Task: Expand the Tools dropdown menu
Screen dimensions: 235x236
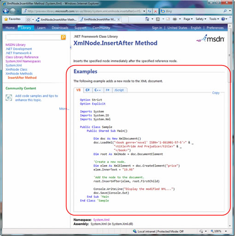Action: (x=214, y=19)
